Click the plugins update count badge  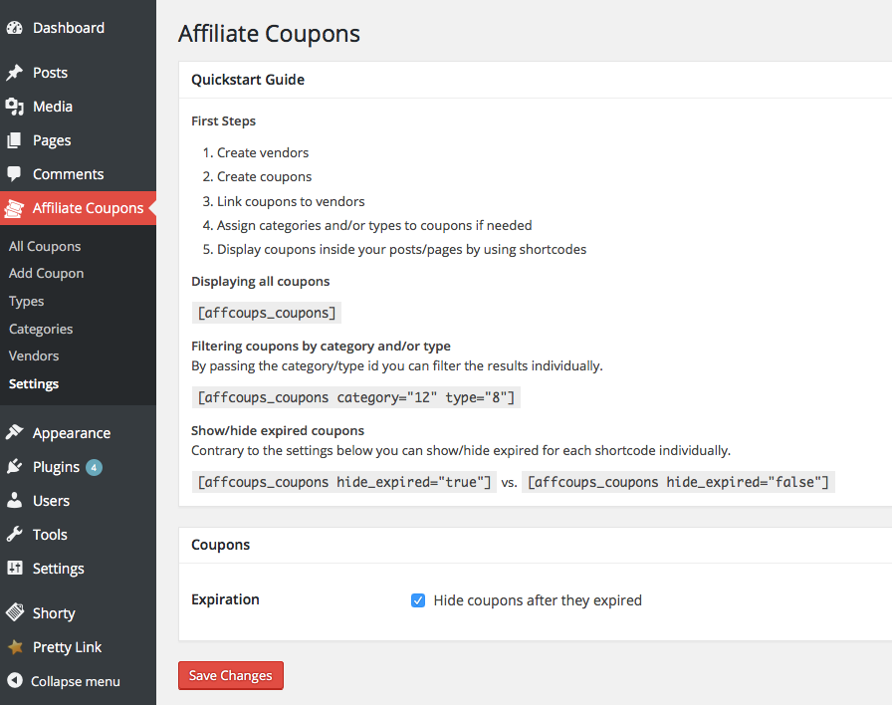pyautogui.click(x=94, y=467)
